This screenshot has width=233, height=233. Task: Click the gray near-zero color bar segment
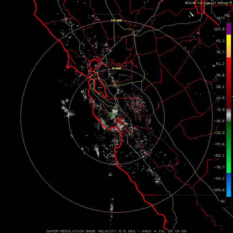pyautogui.click(x=229, y=115)
